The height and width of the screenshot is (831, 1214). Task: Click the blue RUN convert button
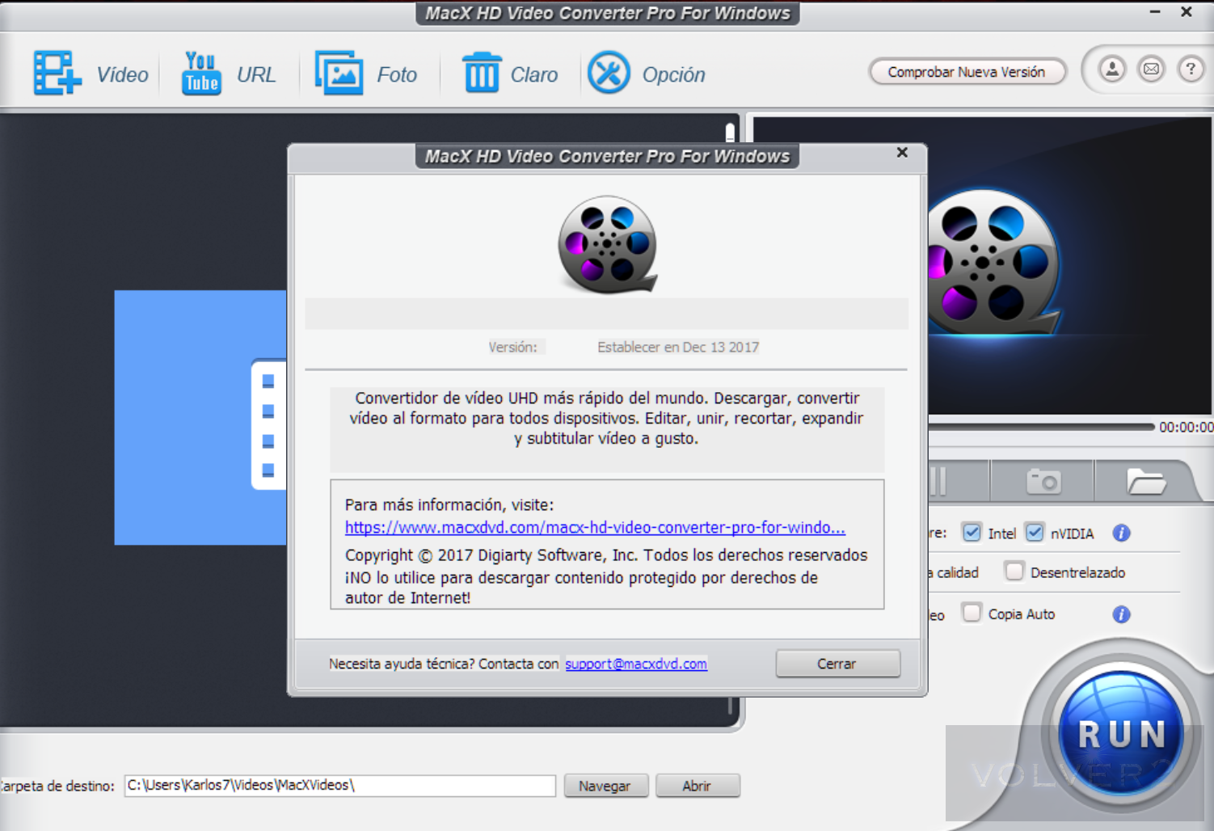1121,734
